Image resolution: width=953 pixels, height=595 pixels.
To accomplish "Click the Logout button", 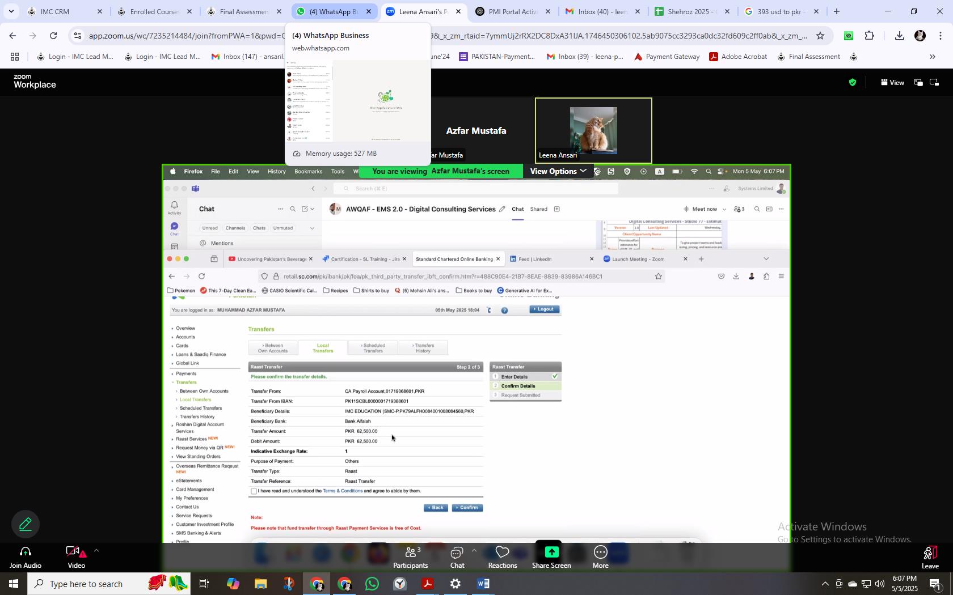I will [x=545, y=309].
